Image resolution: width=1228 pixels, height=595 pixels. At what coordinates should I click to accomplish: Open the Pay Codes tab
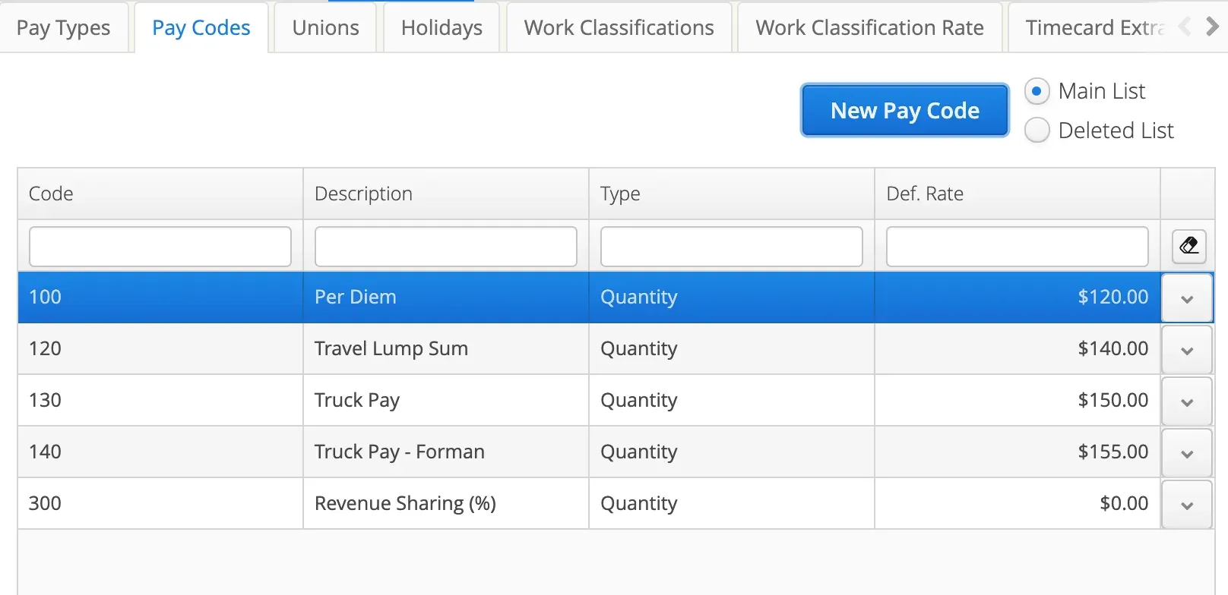click(x=201, y=28)
